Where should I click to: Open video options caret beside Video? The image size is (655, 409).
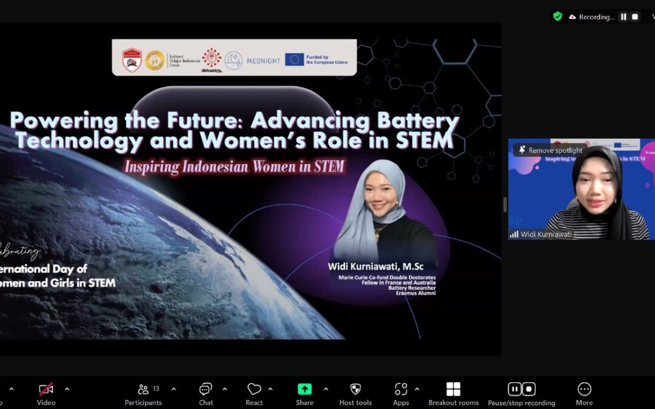coord(67,389)
